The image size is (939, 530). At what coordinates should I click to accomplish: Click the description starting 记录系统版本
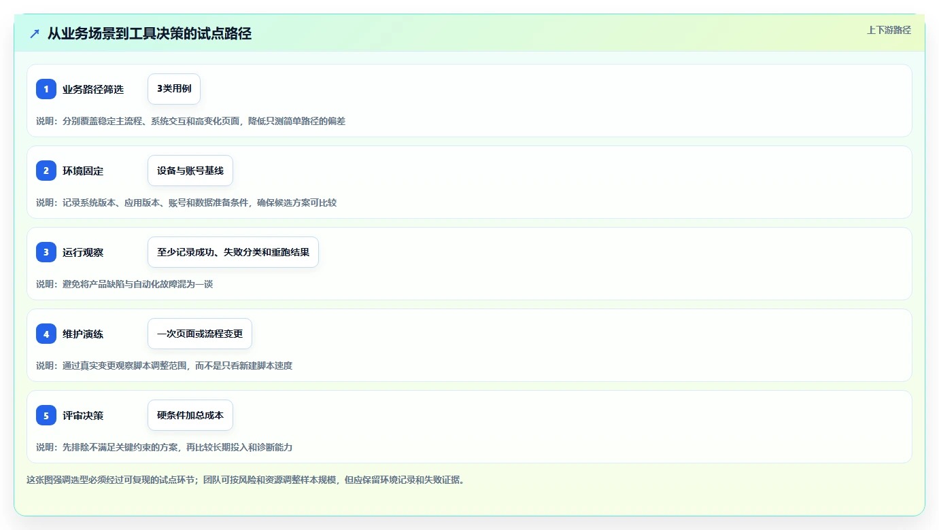point(186,202)
